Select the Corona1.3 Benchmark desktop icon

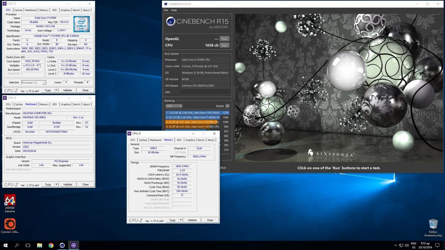coord(10,226)
